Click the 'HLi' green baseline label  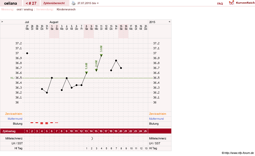[x=12, y=78]
